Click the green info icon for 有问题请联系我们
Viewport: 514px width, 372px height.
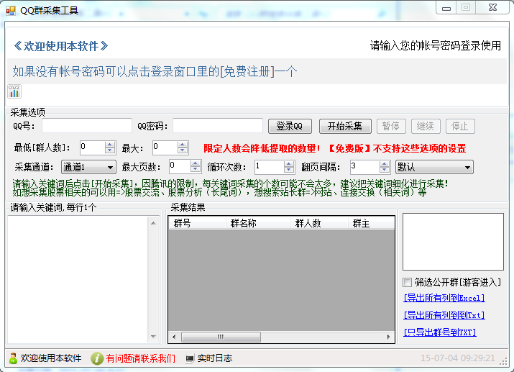coord(97,358)
